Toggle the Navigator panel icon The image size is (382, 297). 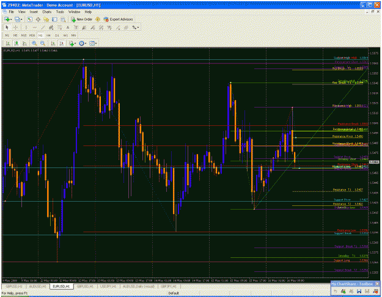coord(46,19)
